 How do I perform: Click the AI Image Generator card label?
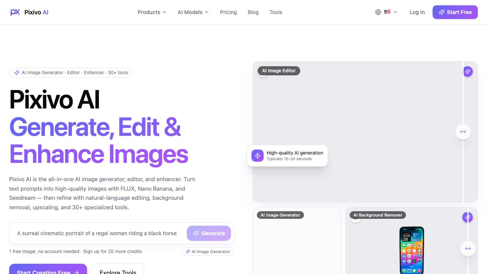pos(280,215)
